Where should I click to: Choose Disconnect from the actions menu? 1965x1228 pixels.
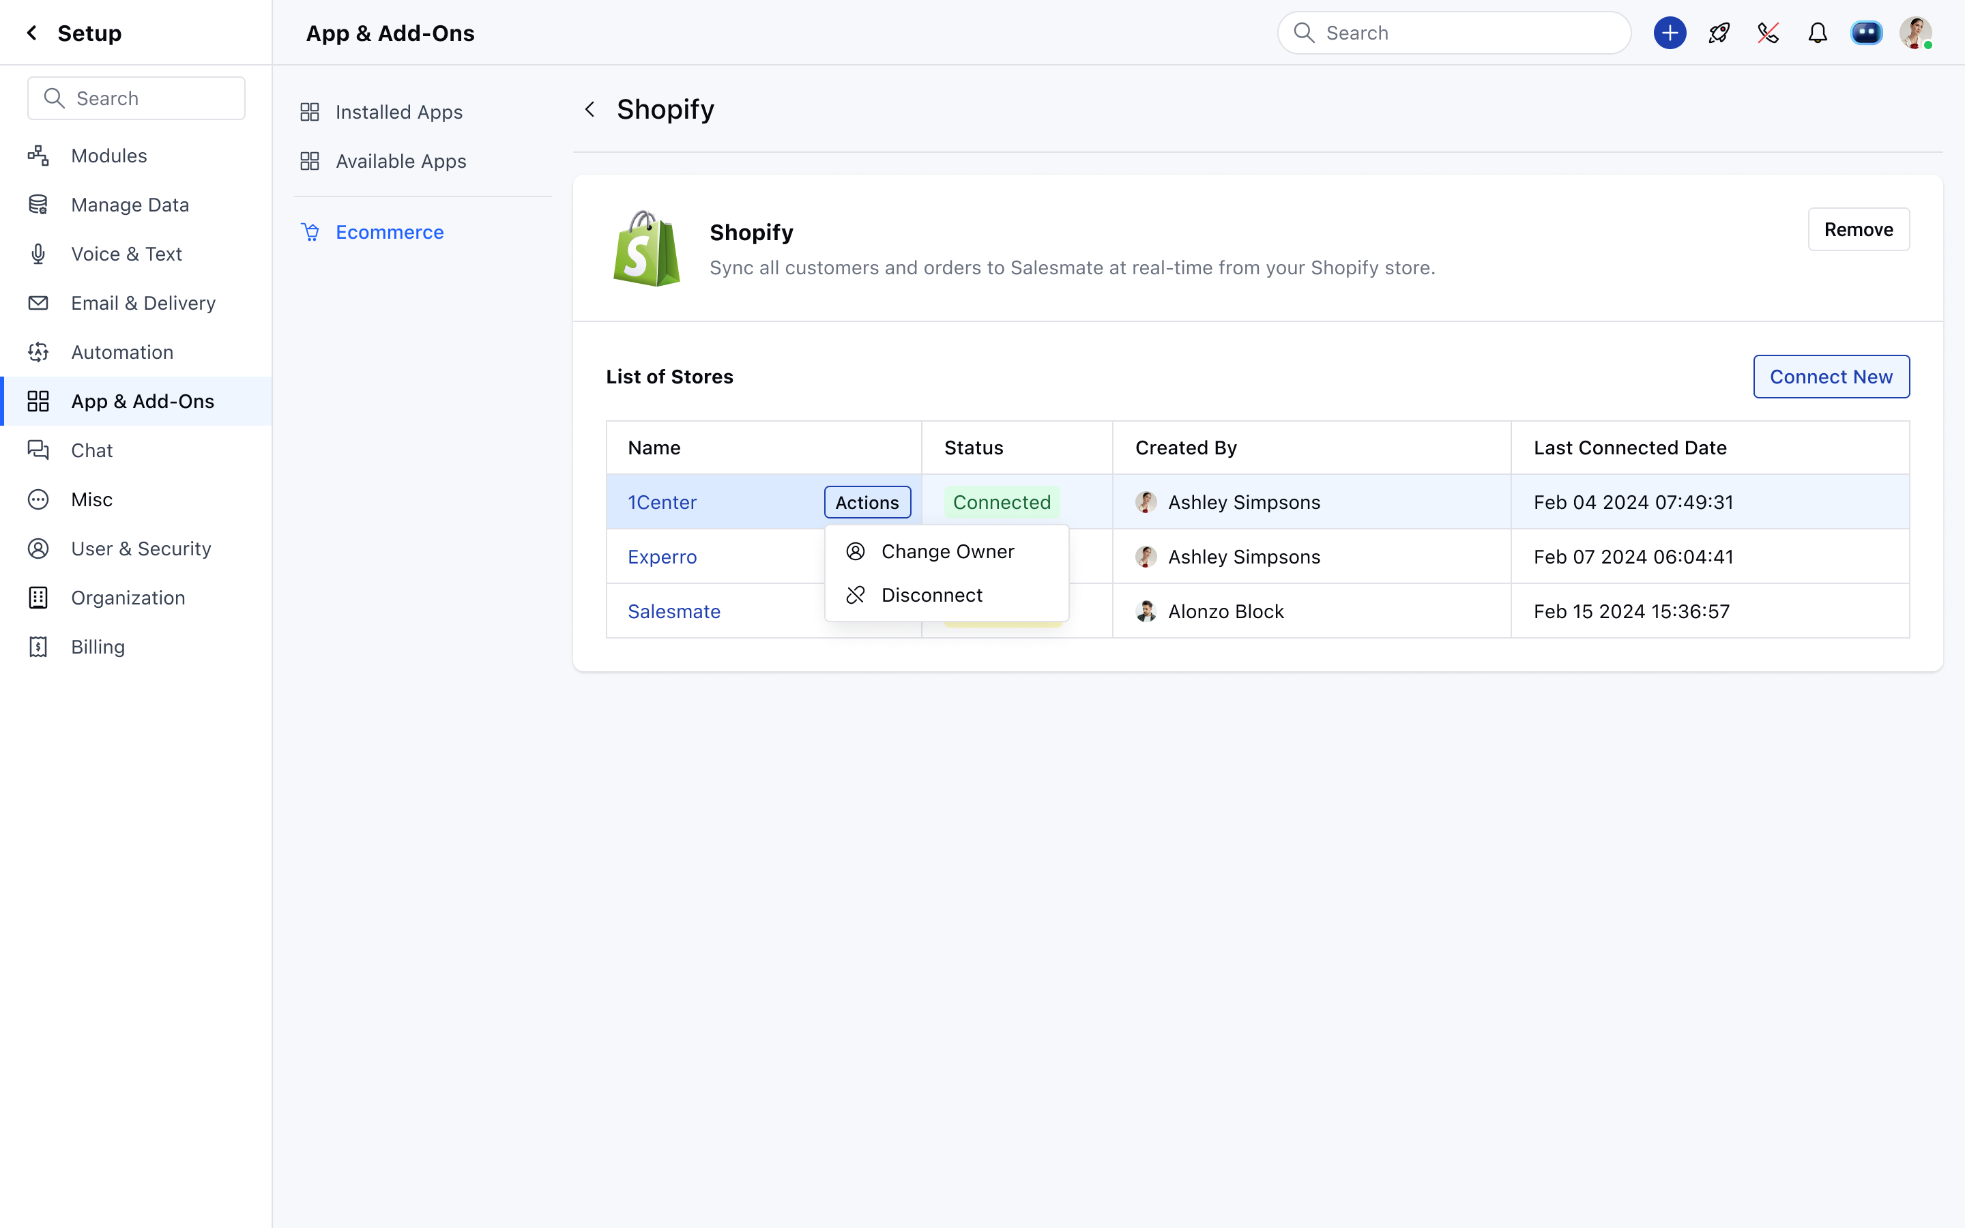[x=947, y=596]
